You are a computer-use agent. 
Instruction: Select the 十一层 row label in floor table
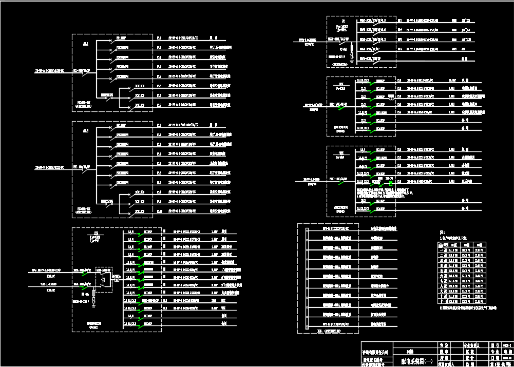click(443, 301)
